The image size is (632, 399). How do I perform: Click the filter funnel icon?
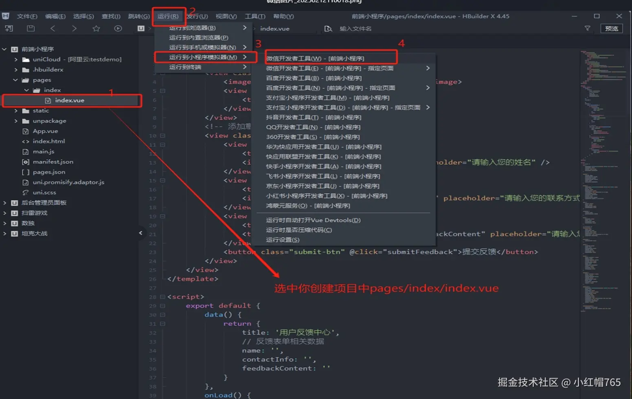pos(587,28)
